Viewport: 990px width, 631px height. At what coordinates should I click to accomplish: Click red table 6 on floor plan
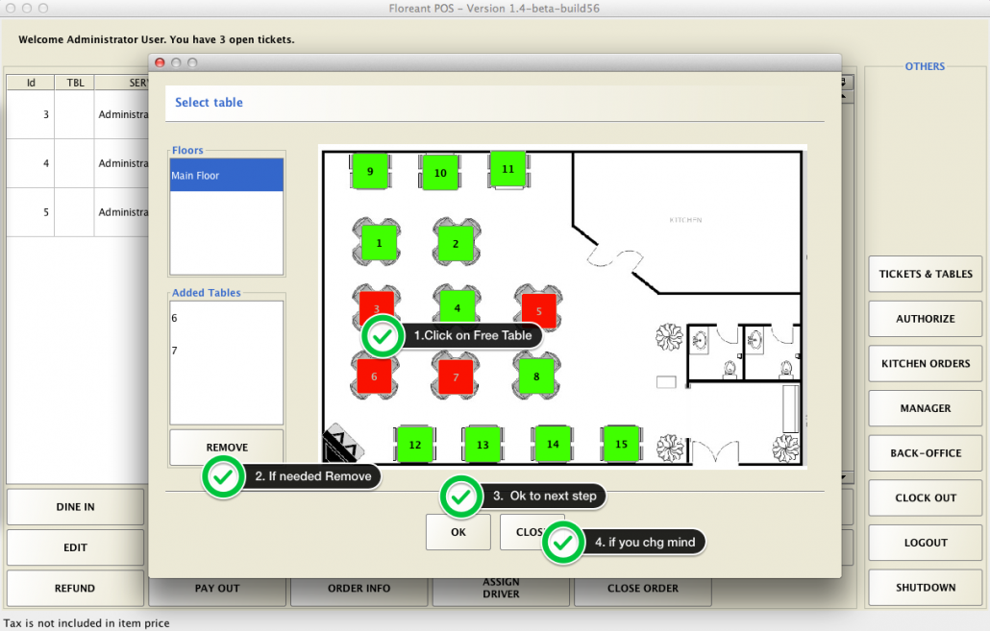coord(374,376)
